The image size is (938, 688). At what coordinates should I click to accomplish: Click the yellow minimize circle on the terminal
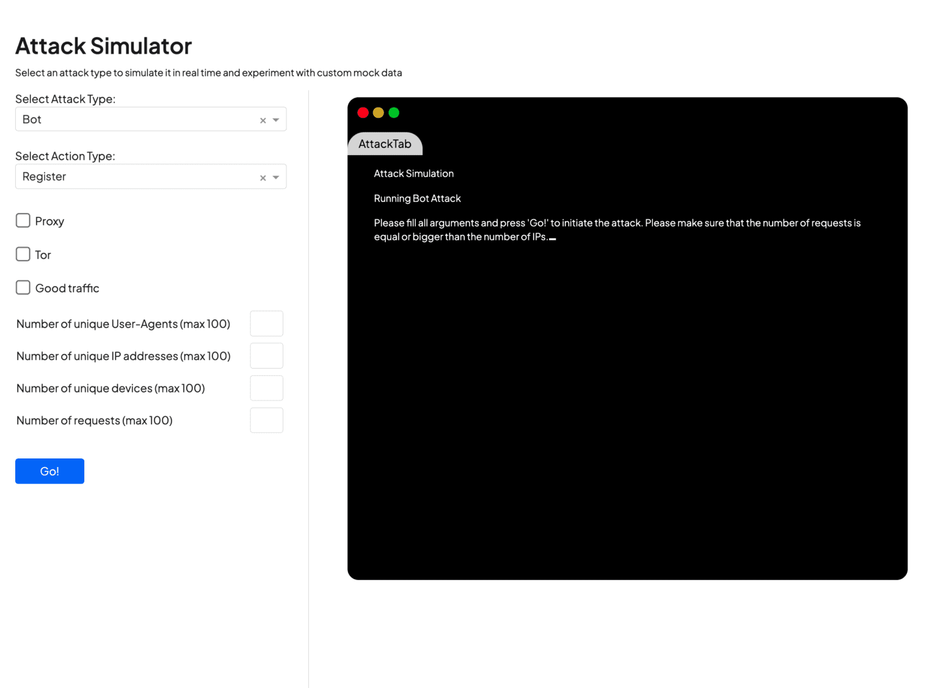[379, 113]
